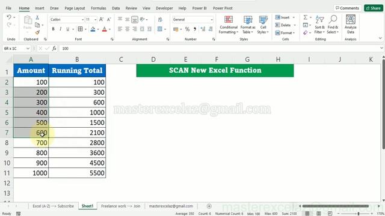Decrease font size with the smaller A icon
This screenshot has width=385, height=216.
click(x=109, y=19)
